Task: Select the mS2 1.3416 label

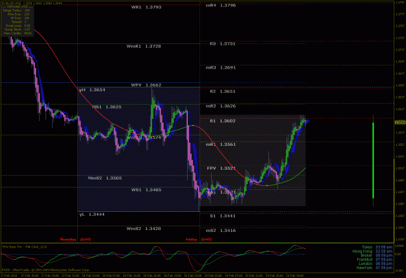Action: [x=221, y=231]
